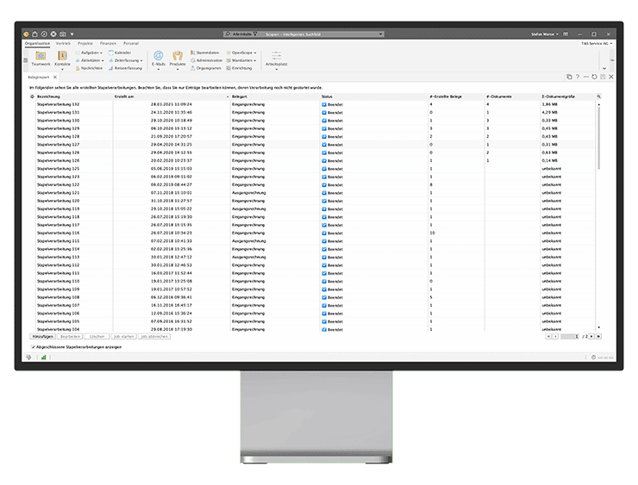Image resolution: width=638 pixels, height=485 pixels.
Task: Select the row Stapelverarbeitung 108
Action: [x=314, y=297]
